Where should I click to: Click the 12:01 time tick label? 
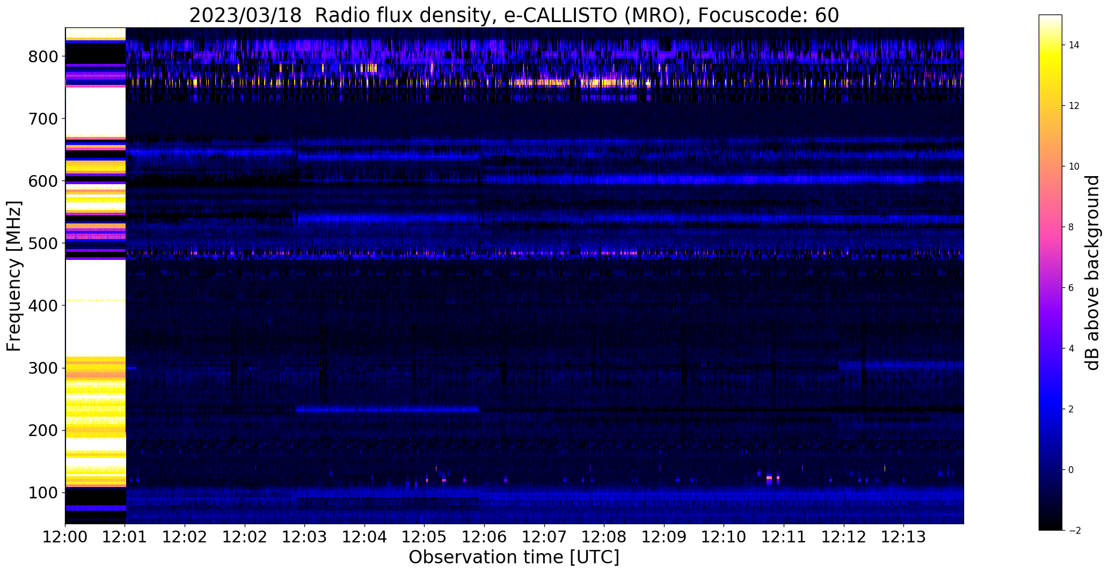point(126,536)
